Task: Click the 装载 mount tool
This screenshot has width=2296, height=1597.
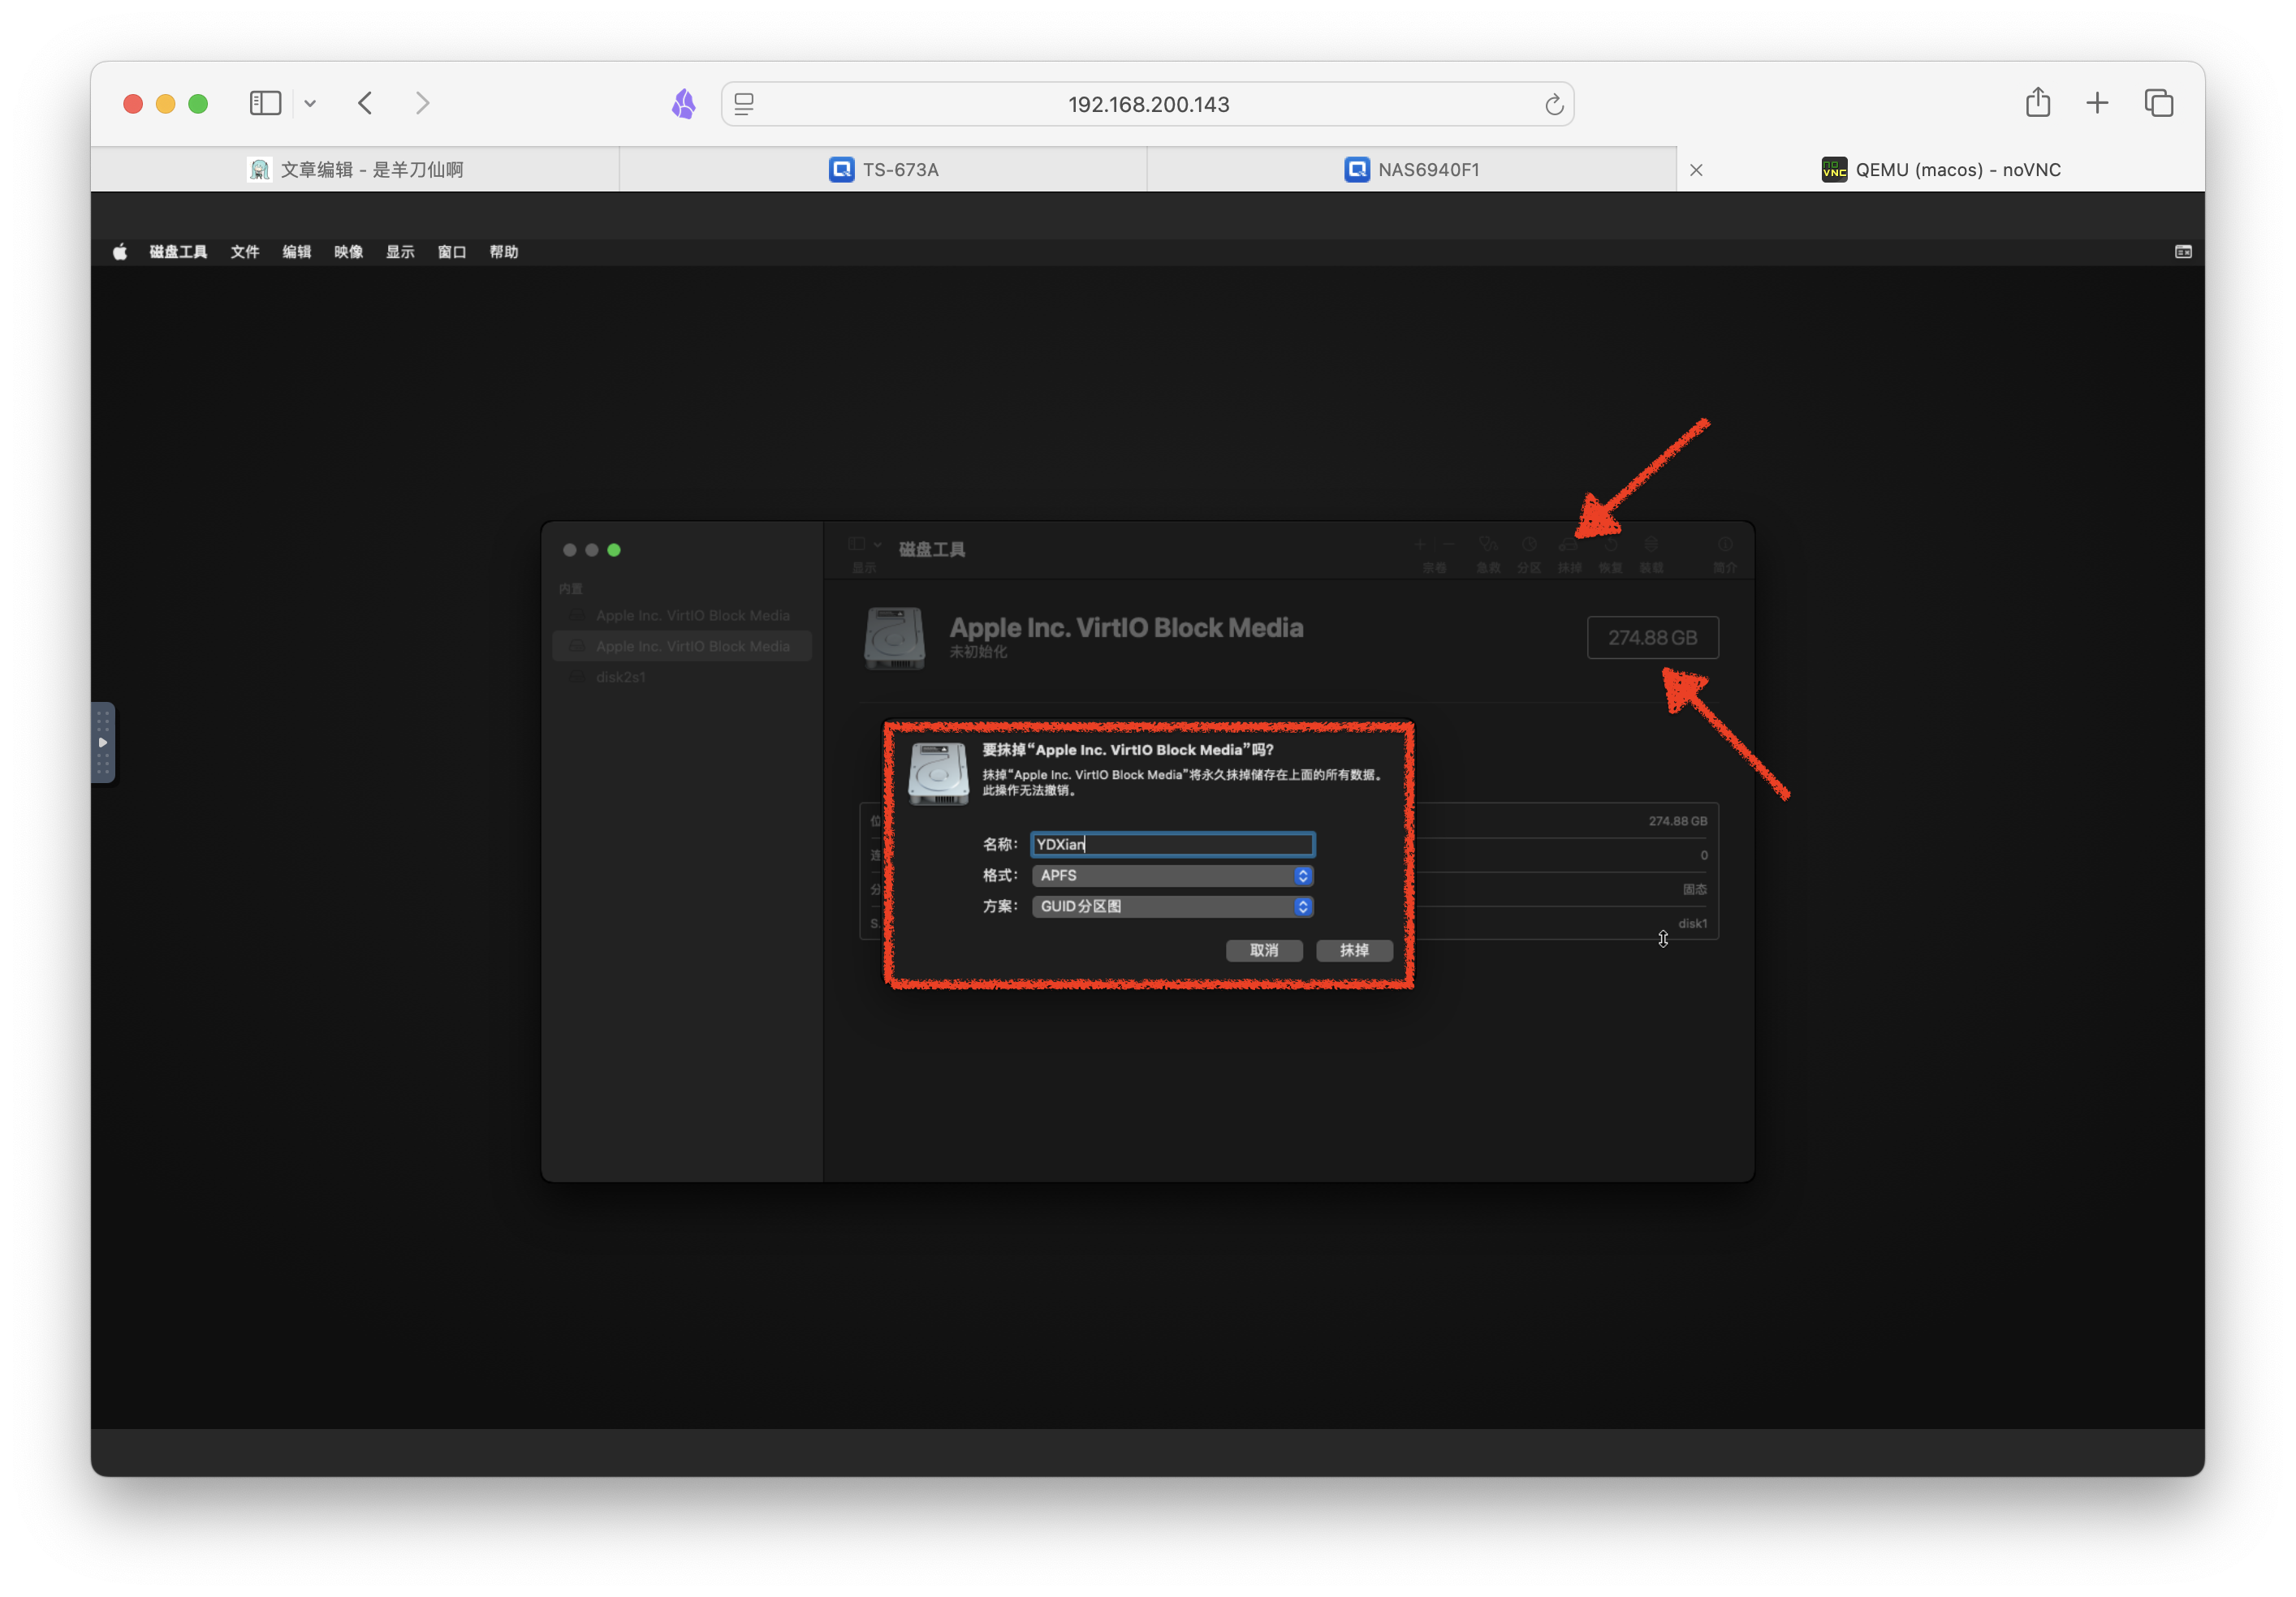Action: pyautogui.click(x=1651, y=553)
